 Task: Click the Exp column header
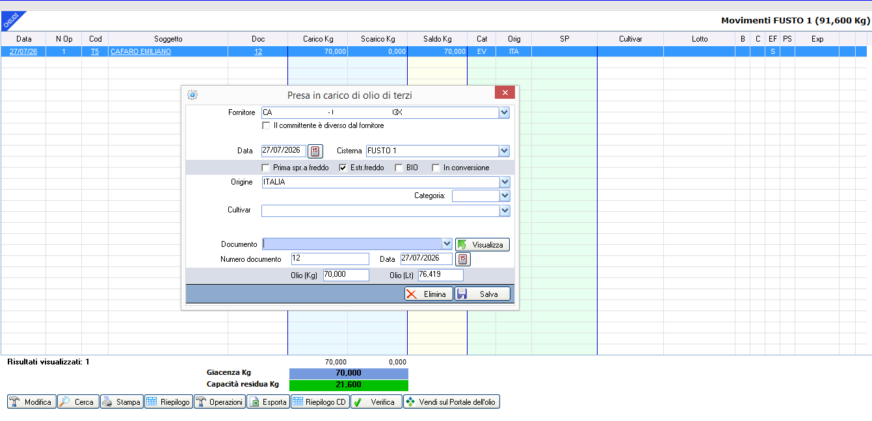pos(817,39)
